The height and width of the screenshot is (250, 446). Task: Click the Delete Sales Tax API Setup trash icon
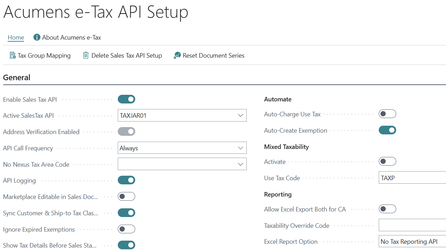86,56
